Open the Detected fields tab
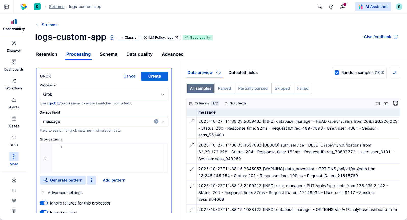This screenshot has height=220, width=407. 243,73
